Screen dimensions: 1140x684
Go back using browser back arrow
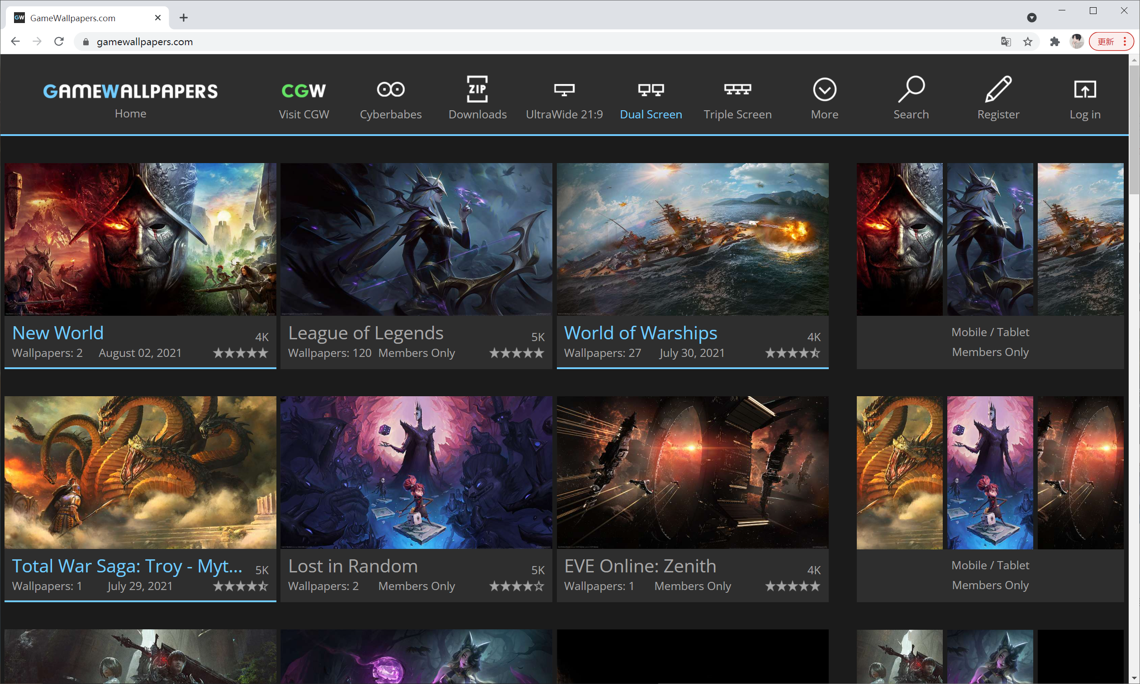click(x=15, y=42)
